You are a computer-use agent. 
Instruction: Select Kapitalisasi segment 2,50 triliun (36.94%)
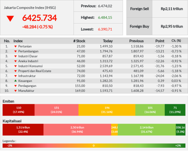[x=77, y=129]
